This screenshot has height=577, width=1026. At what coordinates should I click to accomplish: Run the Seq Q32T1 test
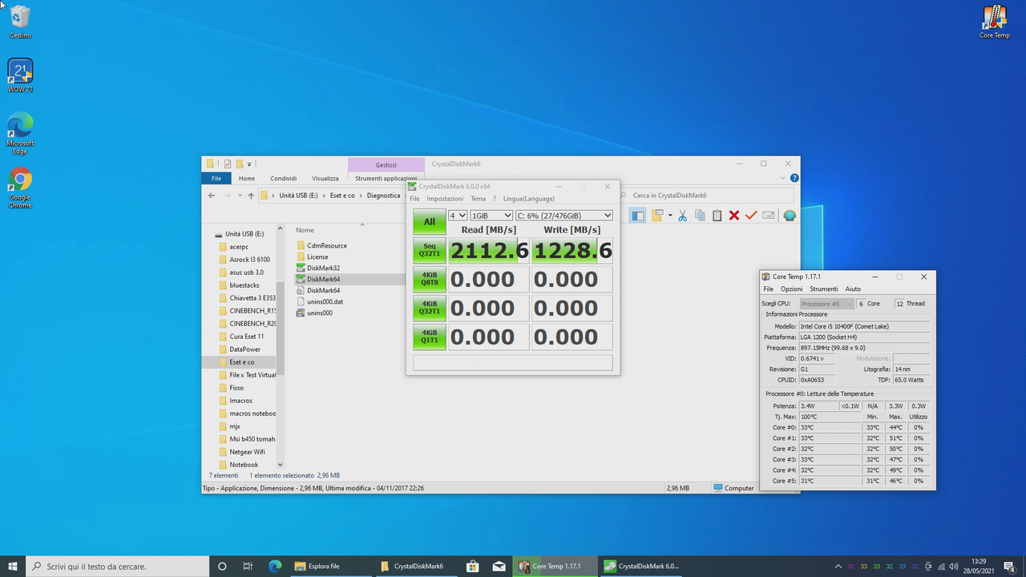(x=430, y=251)
